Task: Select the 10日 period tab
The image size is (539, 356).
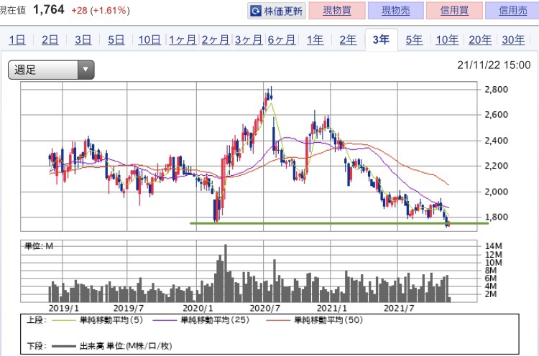Action: [149, 39]
